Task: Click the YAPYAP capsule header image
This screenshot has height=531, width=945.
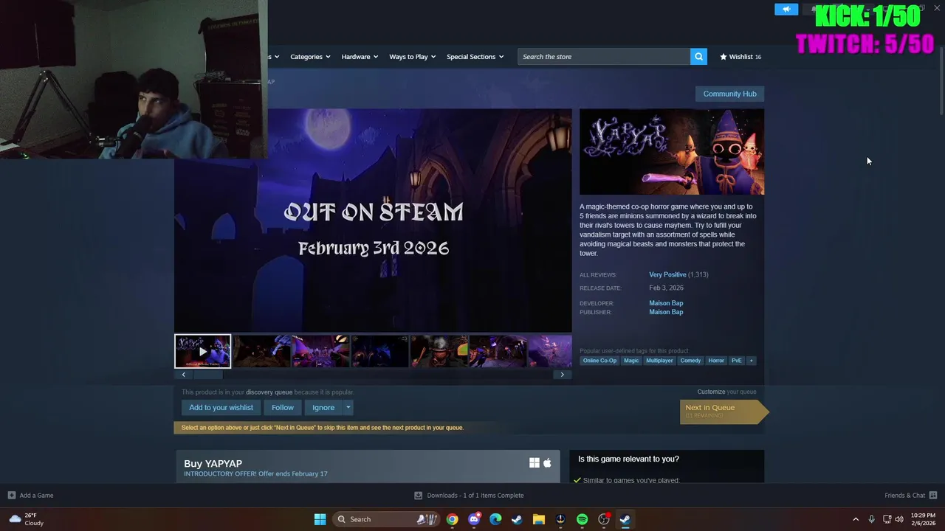Action: click(672, 152)
